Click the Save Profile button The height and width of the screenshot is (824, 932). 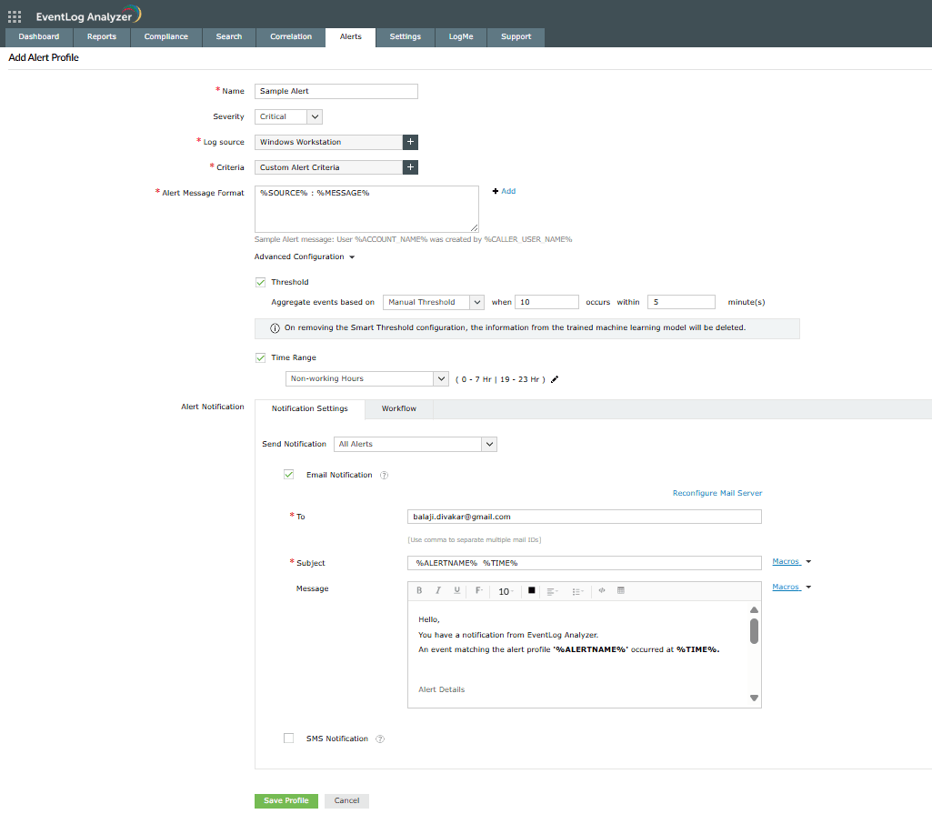coord(286,801)
